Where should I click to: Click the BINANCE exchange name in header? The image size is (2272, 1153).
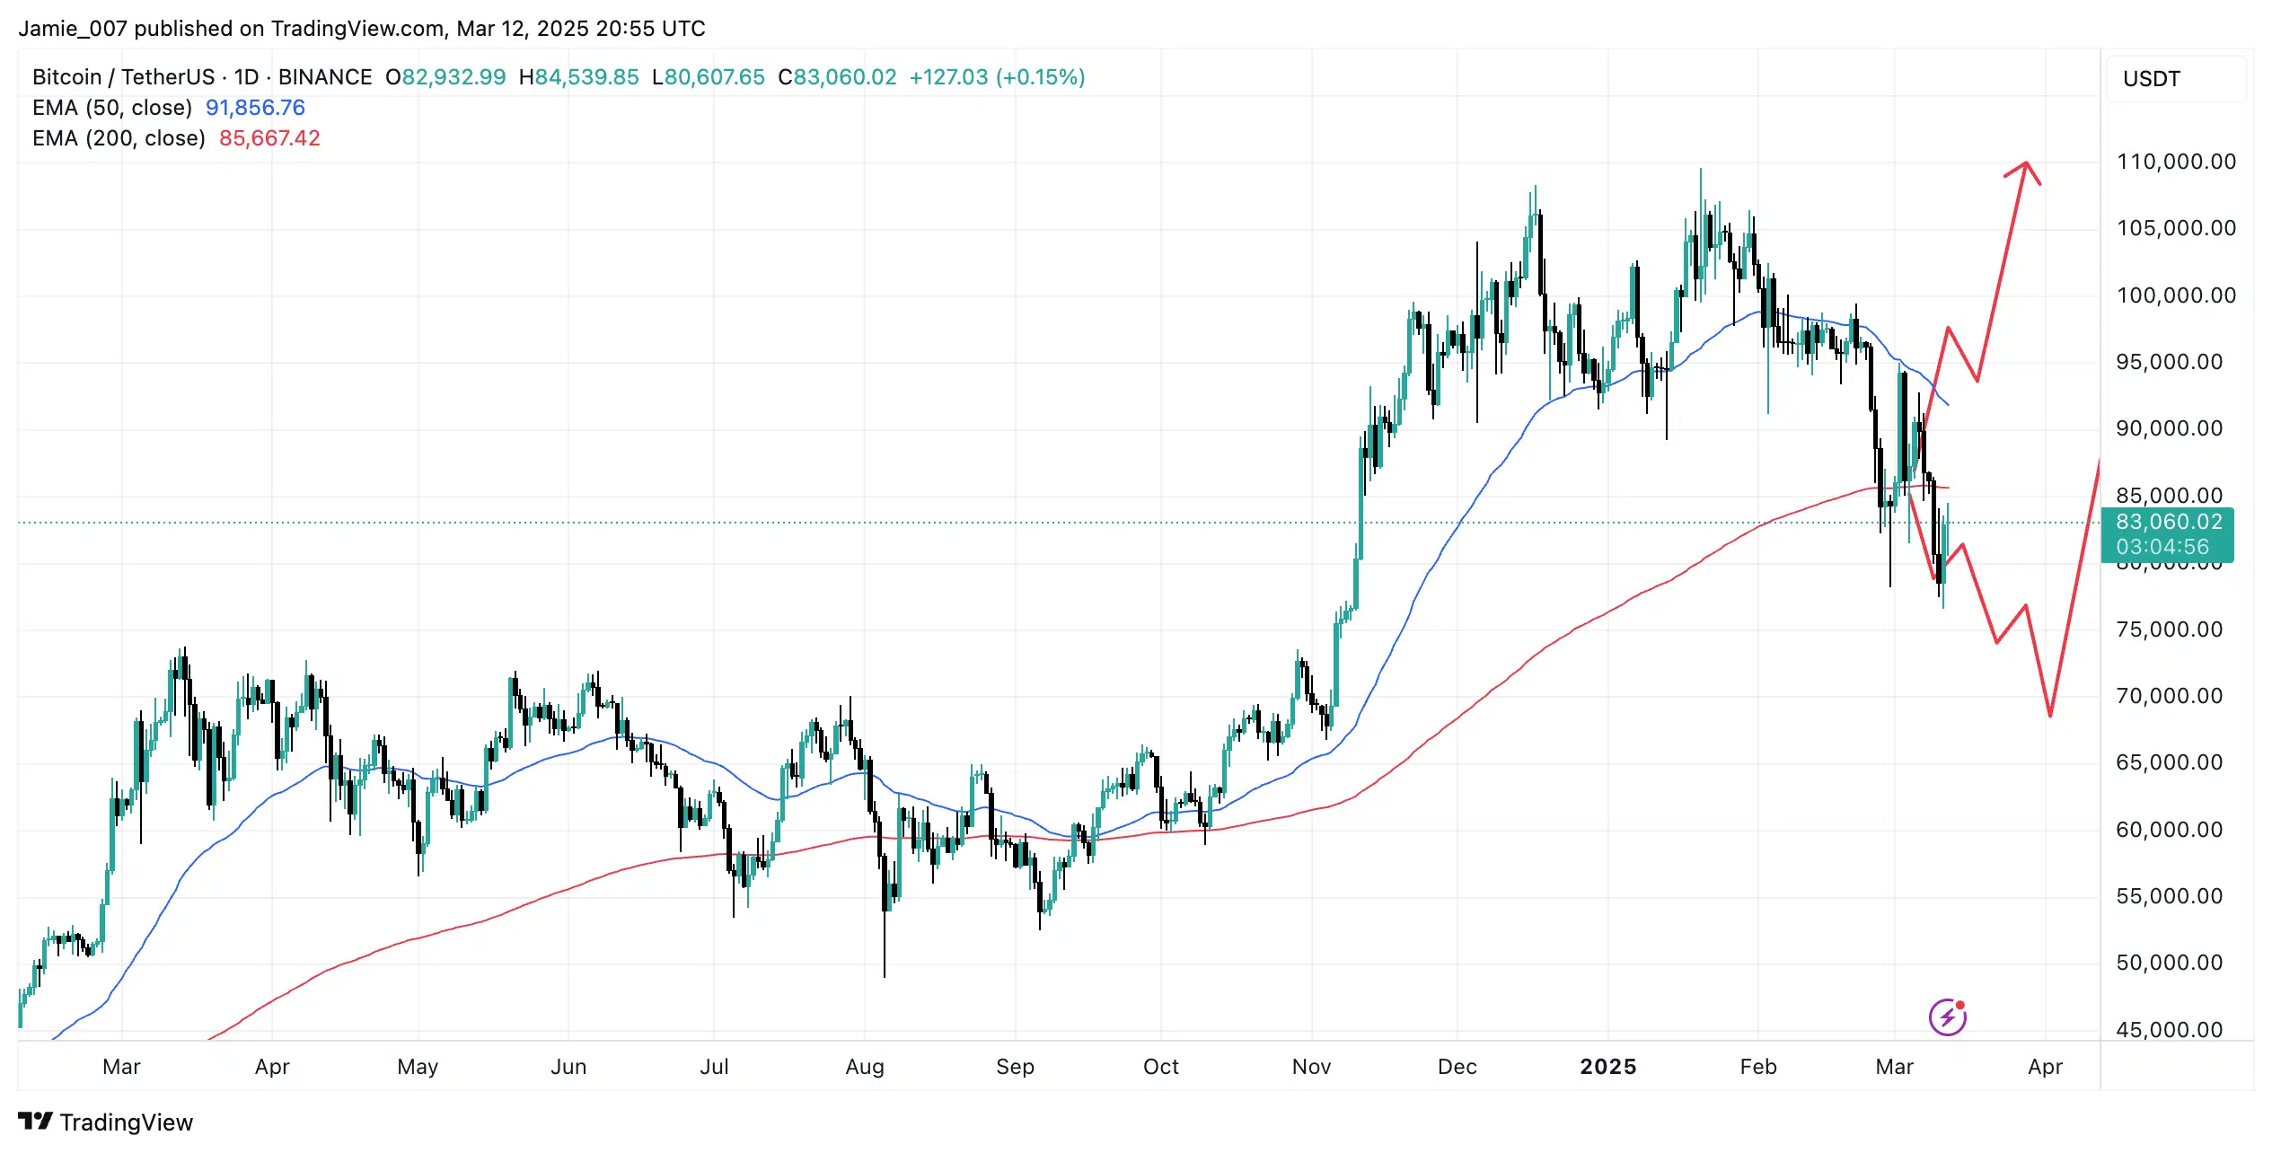325,77
